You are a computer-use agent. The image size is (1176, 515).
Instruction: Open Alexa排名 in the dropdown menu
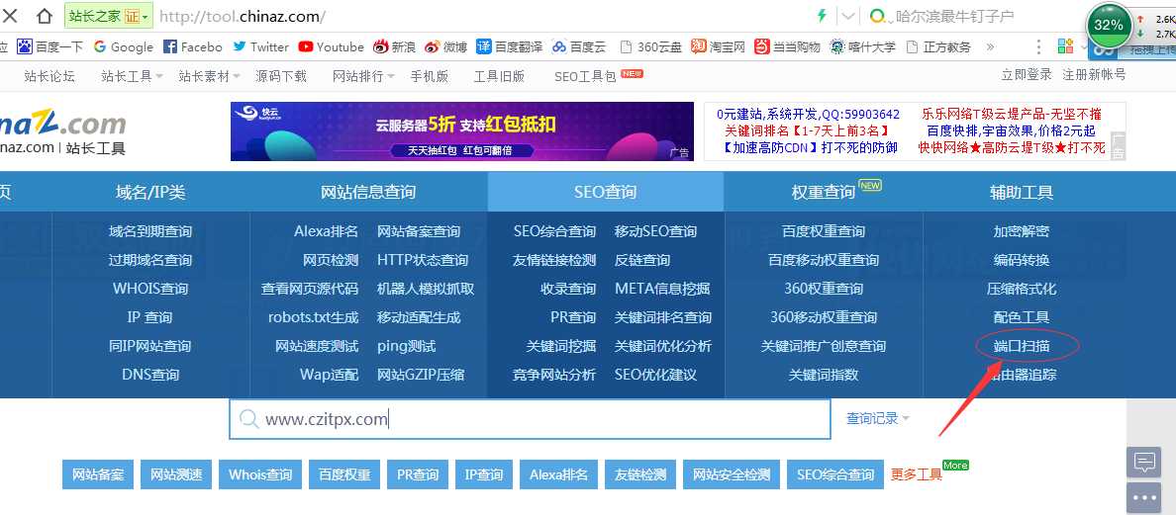point(327,231)
